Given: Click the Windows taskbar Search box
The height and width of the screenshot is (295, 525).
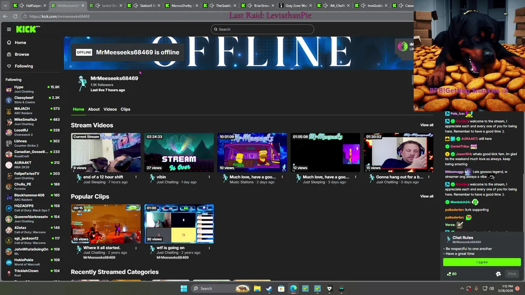Looking at the screenshot, I should point(221,288).
